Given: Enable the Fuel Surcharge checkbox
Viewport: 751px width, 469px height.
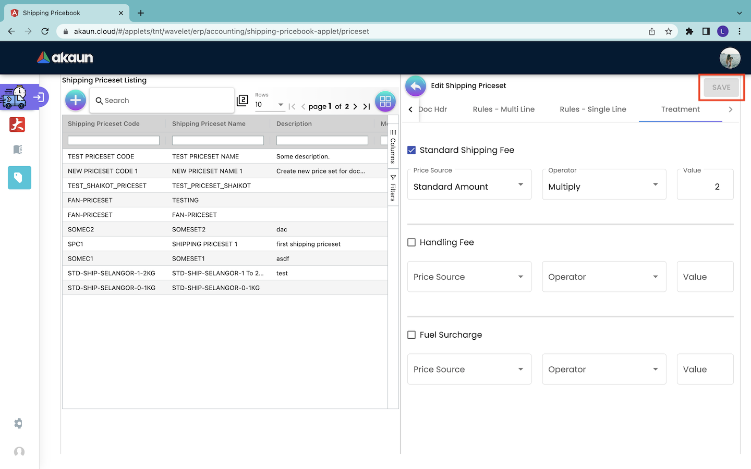Looking at the screenshot, I should 411,335.
